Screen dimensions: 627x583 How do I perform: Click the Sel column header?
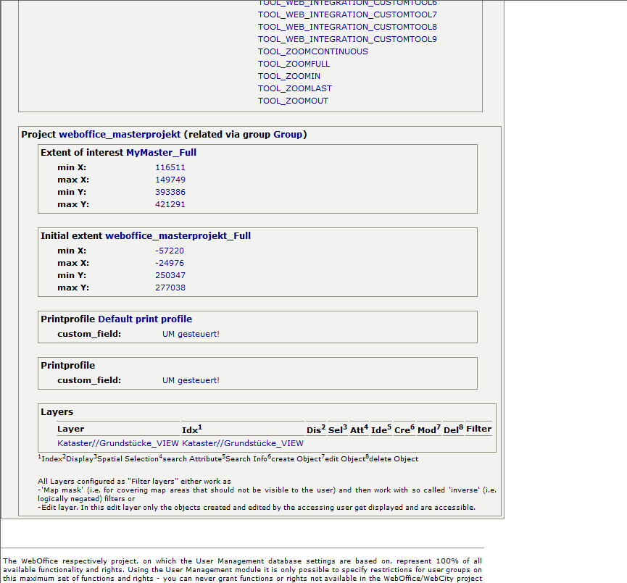click(338, 429)
